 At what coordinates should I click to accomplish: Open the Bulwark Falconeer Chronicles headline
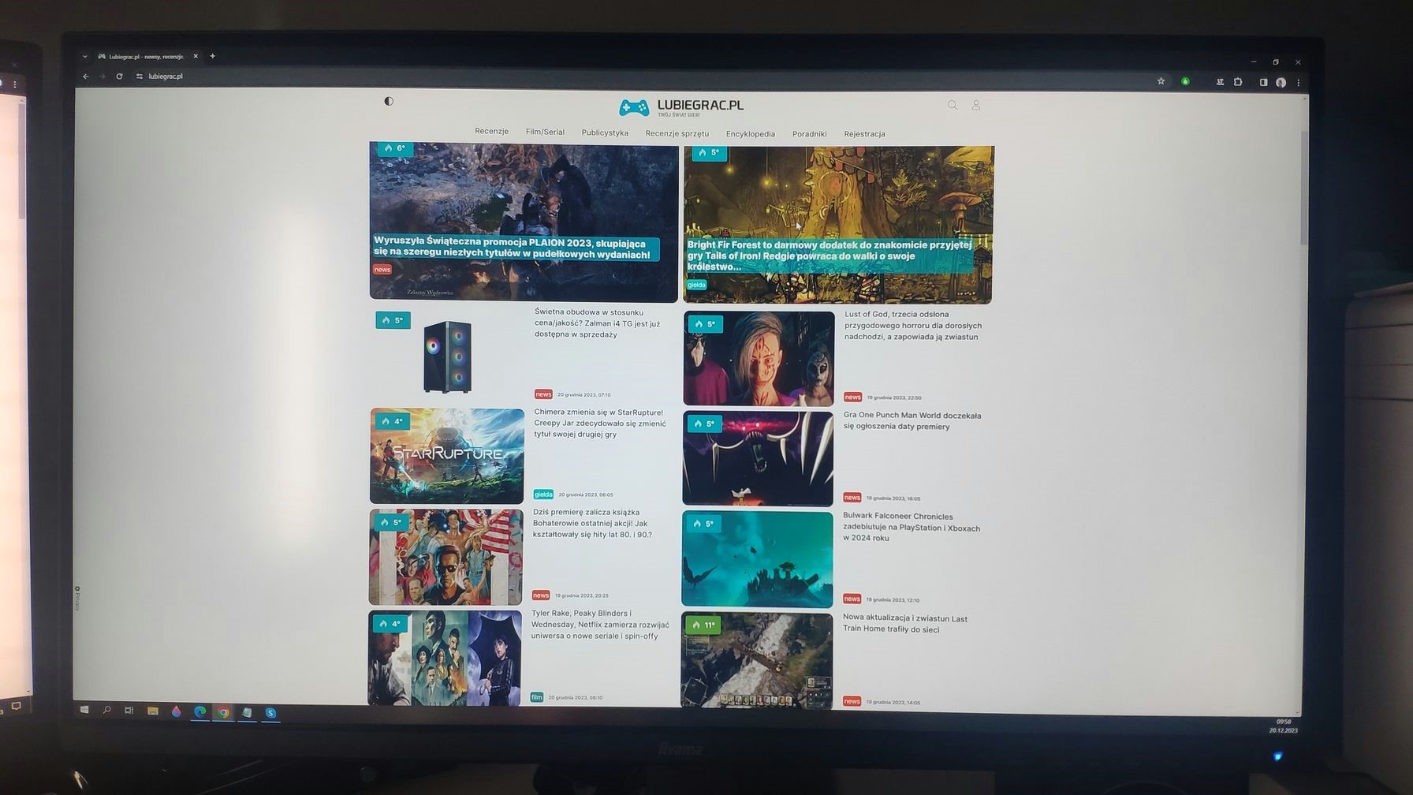(x=912, y=527)
